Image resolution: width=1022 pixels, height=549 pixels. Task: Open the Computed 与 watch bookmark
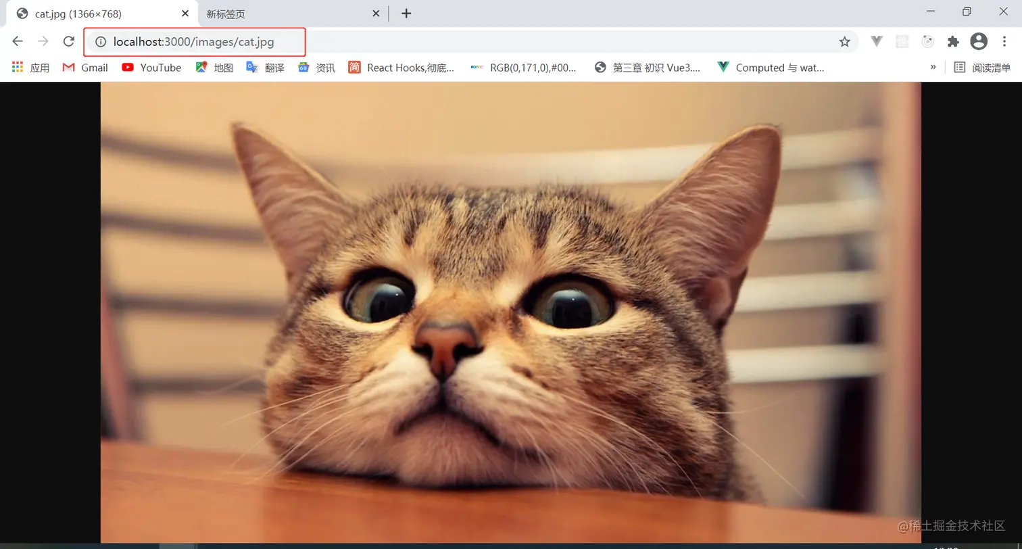[771, 68]
